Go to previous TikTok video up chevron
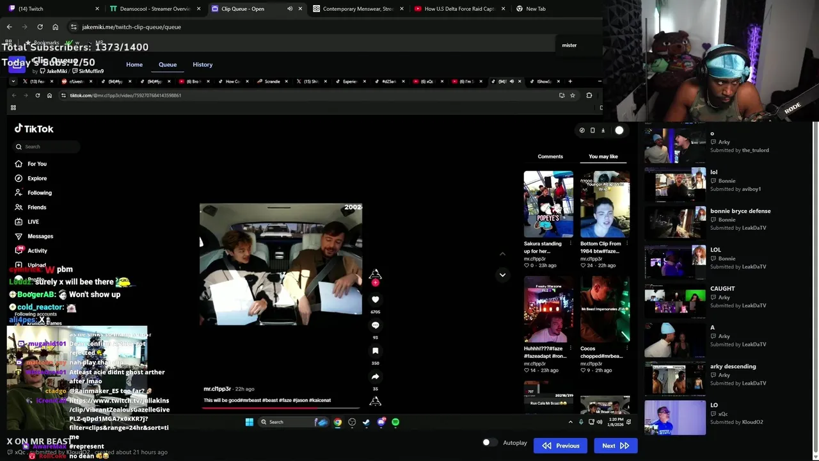The width and height of the screenshot is (819, 461). pos(502,254)
